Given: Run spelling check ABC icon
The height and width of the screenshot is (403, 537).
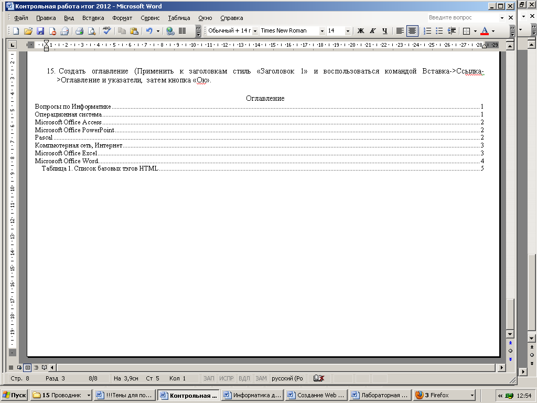Looking at the screenshot, I should (107, 31).
